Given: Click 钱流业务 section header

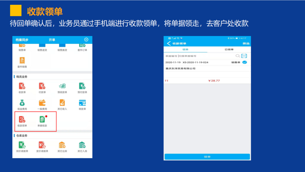Looking at the screenshot, I should pyautogui.click(x=21, y=77).
